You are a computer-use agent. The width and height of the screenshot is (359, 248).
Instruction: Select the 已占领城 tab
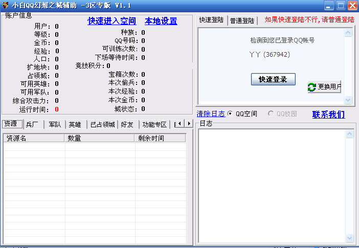point(103,125)
